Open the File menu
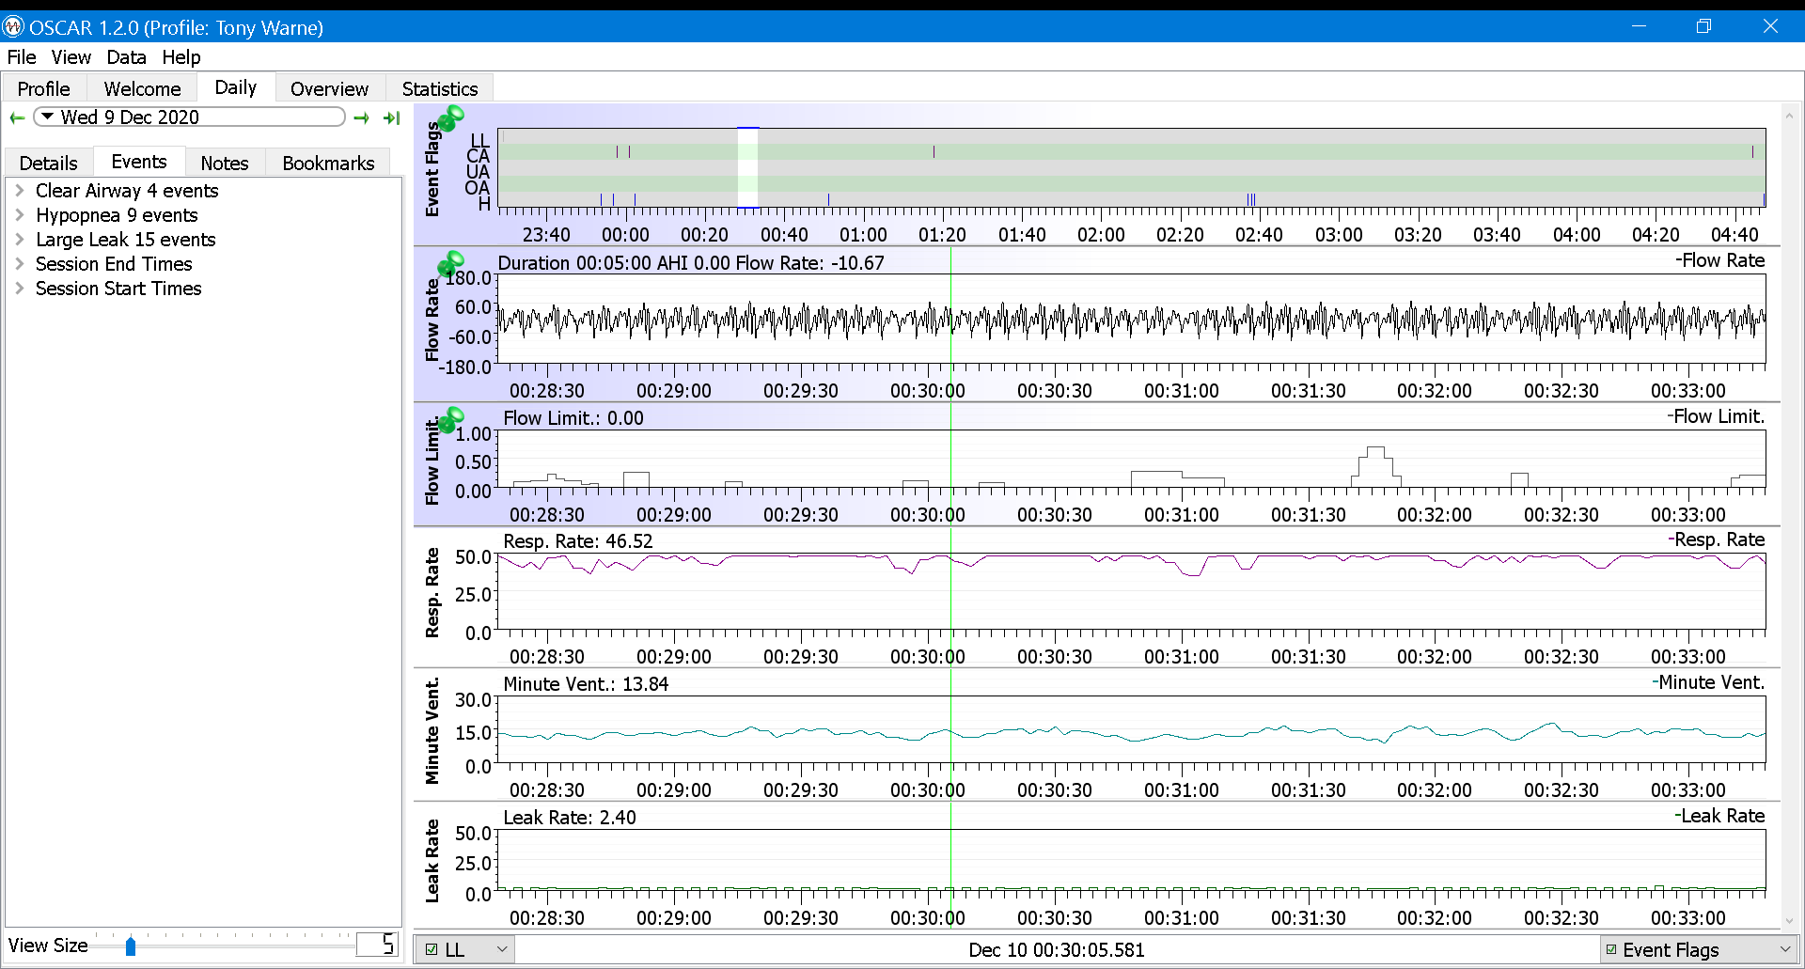1805x969 pixels. click(x=22, y=57)
